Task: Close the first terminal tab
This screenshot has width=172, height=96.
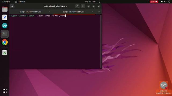Action: coord(50,12)
